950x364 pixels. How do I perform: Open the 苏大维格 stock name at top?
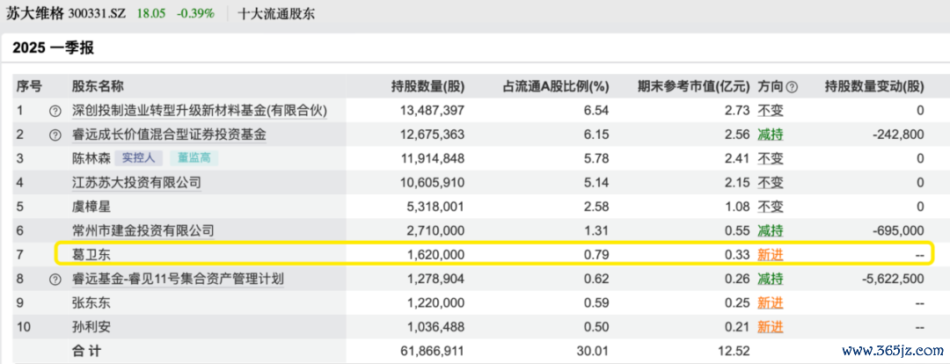(34, 14)
